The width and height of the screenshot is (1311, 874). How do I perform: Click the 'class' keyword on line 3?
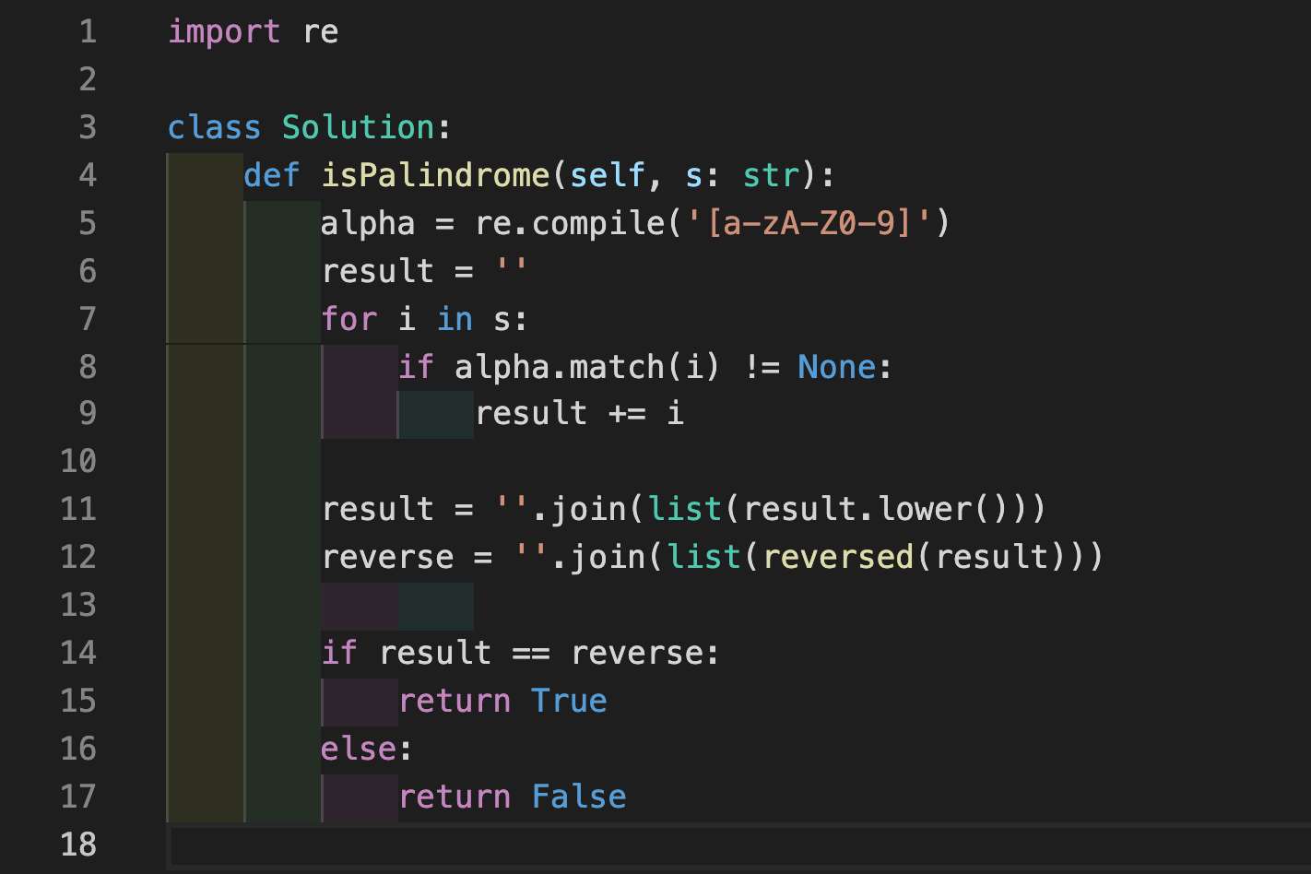pyautogui.click(x=215, y=127)
